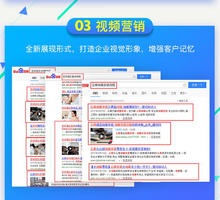Click green URL www.zjkonline.com/well in third result
Image resolution: width=220 pixels, height=200 pixels.
pos(104,160)
